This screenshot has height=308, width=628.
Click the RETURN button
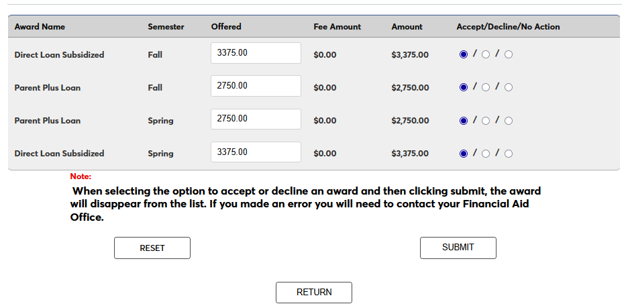pyautogui.click(x=314, y=293)
